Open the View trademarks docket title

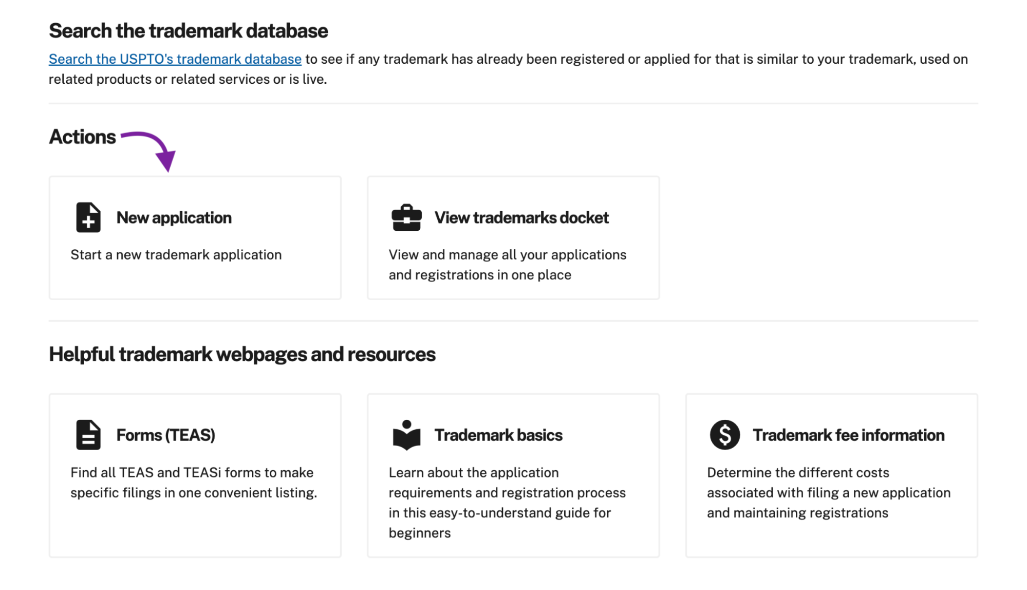(521, 218)
